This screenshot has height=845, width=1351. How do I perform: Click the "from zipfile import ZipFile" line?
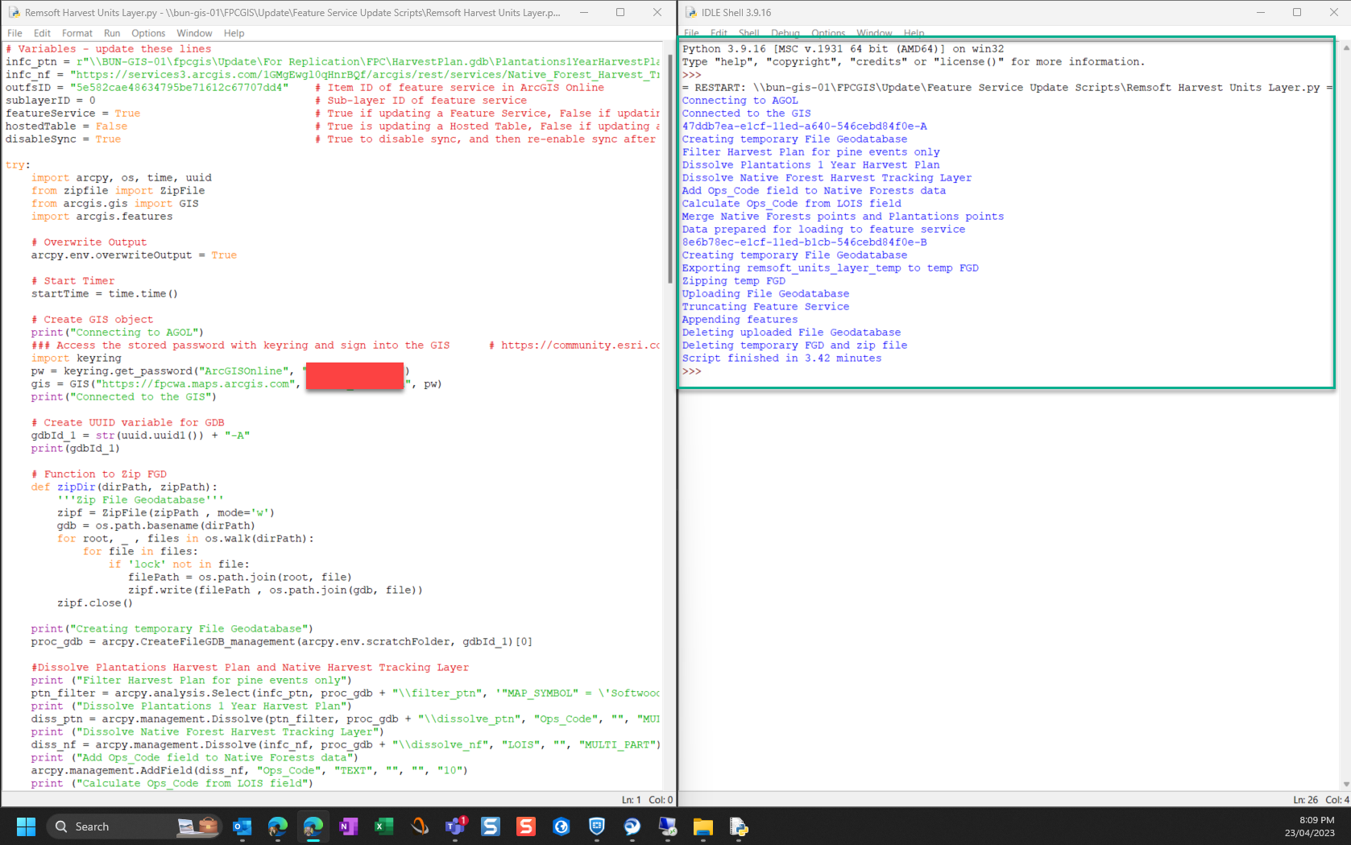click(118, 191)
